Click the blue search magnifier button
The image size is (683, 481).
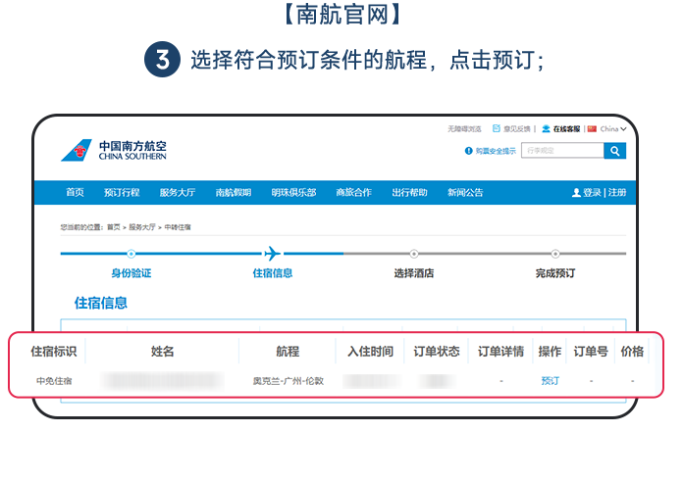pos(614,151)
